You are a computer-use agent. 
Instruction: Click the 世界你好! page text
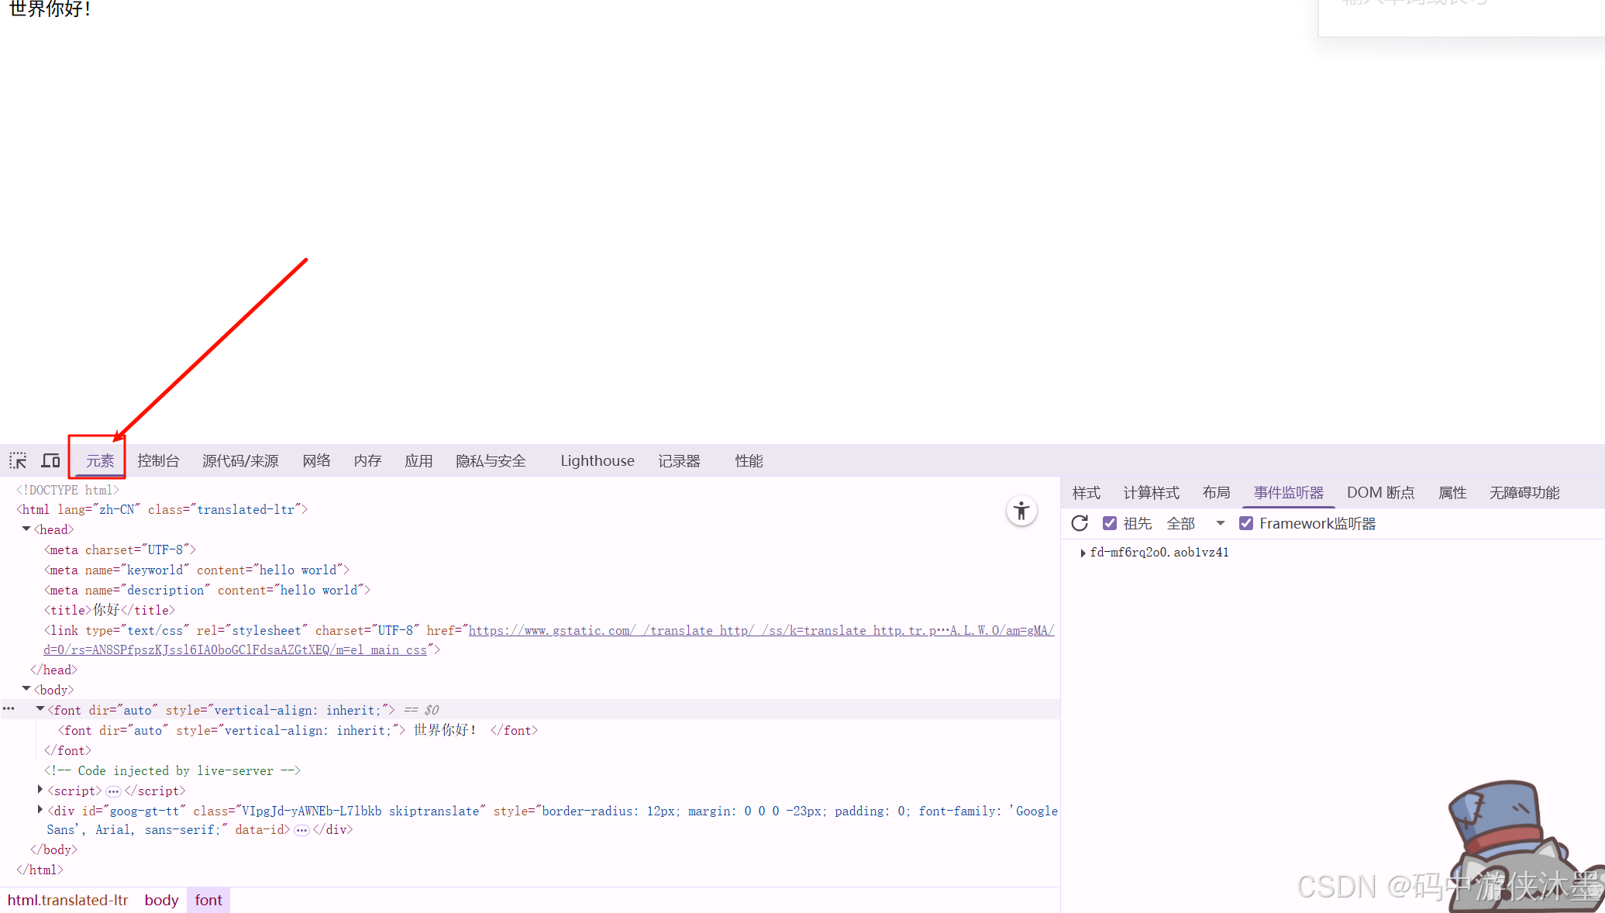pos(50,9)
